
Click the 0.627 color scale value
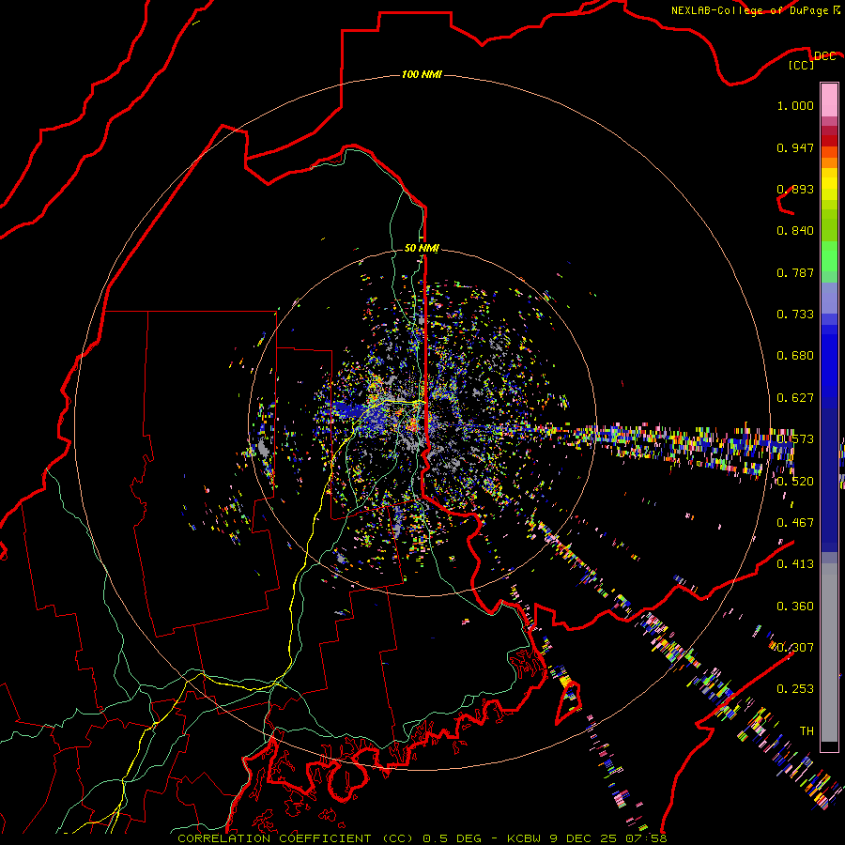[795, 398]
